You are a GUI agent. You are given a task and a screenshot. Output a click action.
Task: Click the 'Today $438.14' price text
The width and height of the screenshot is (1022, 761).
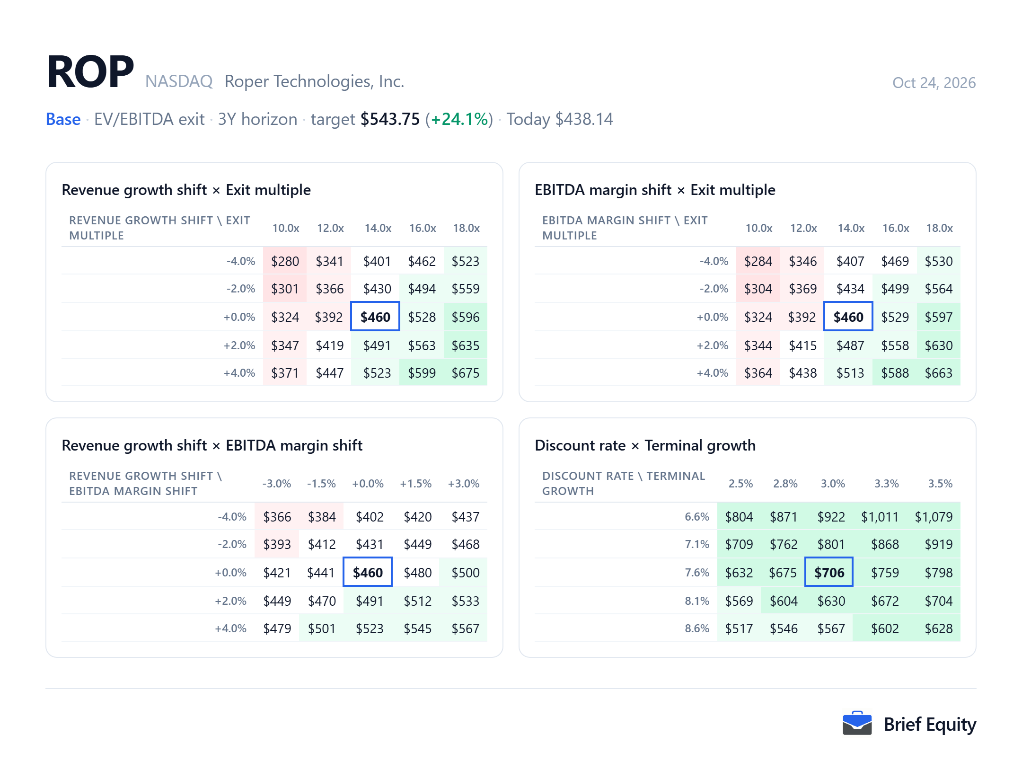560,119
